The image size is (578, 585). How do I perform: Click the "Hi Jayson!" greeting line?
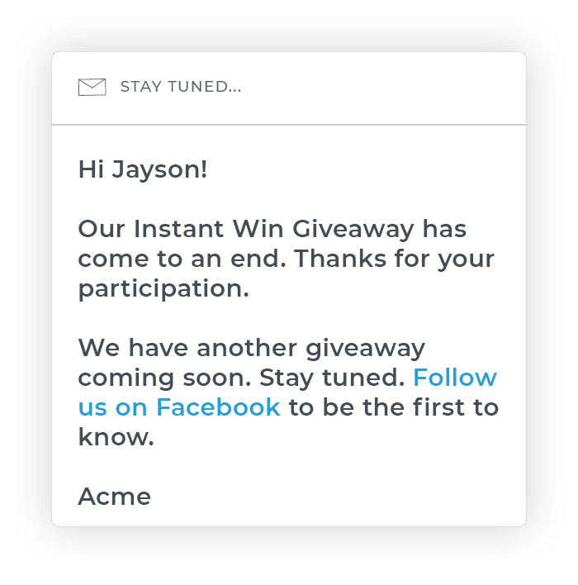tap(143, 169)
